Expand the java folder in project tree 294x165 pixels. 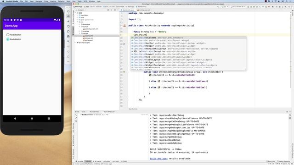pos(78,17)
